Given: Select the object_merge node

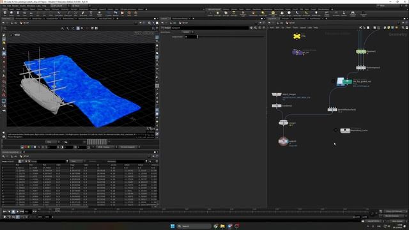Looking at the screenshot, I should (x=277, y=95).
